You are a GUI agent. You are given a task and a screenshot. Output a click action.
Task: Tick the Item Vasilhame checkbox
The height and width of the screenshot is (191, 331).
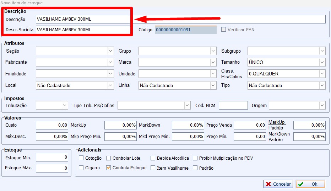(153, 168)
